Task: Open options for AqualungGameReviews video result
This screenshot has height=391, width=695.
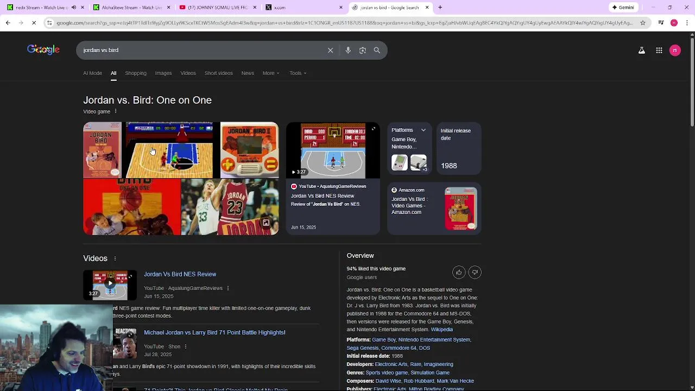Action: tap(228, 288)
